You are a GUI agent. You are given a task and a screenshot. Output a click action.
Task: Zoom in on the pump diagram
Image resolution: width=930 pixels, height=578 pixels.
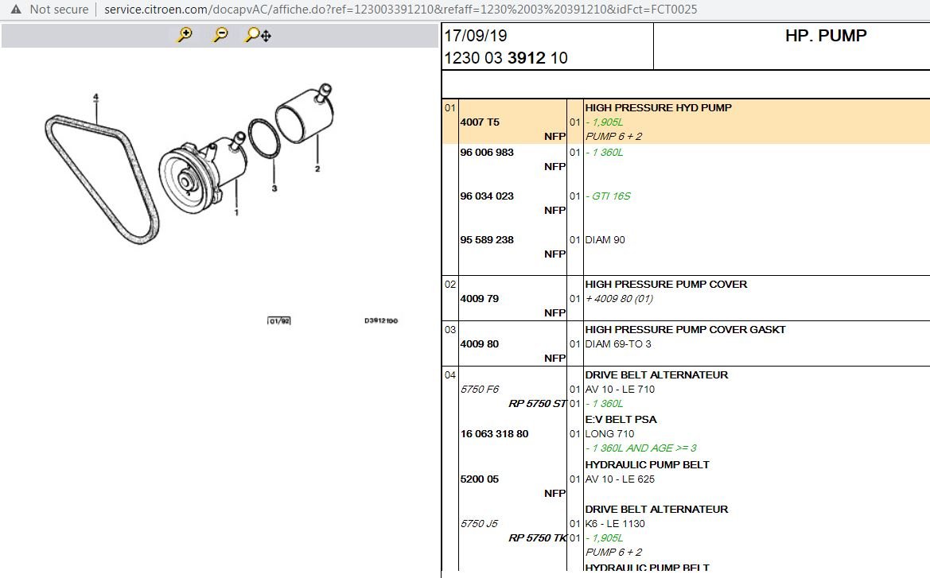(185, 35)
